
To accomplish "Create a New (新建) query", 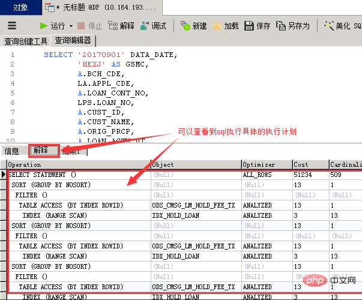I will (193, 26).
